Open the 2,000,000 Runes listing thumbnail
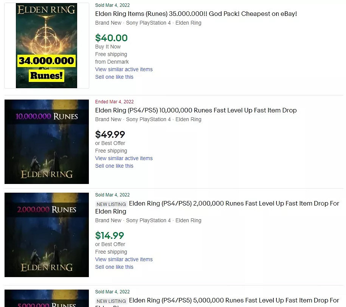 click(x=47, y=235)
